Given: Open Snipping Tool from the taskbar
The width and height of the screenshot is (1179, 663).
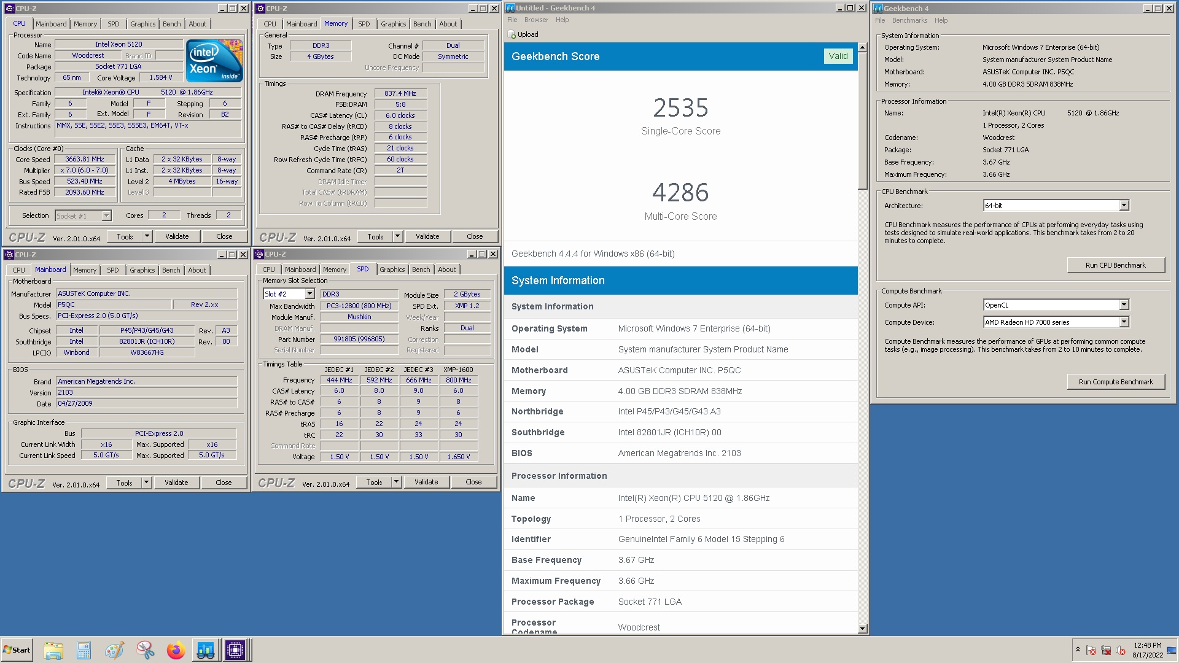Looking at the screenshot, I should [145, 650].
